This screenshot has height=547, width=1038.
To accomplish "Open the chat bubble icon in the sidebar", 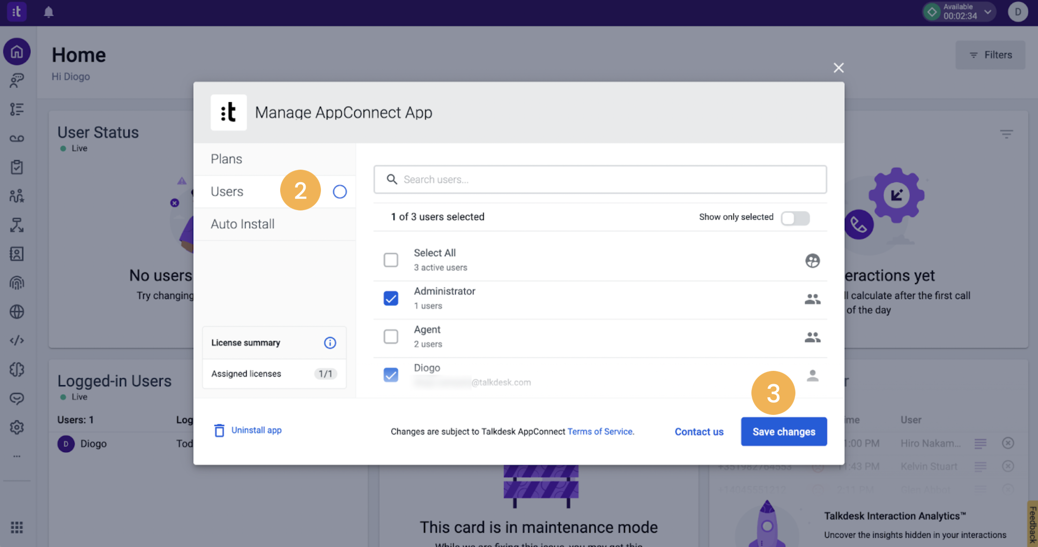I will (17, 398).
